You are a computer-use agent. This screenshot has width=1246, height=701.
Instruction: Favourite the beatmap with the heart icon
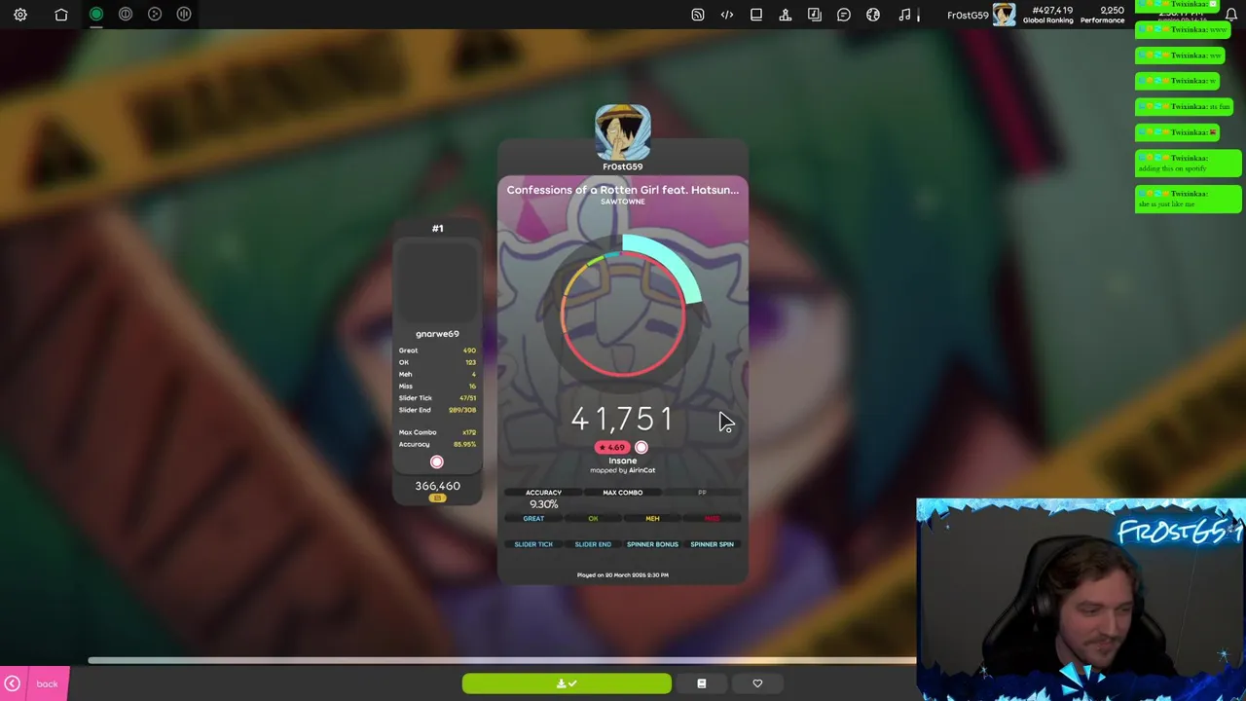[757, 683]
